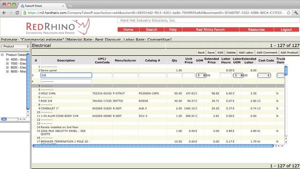
Task: Click the table vertical scrollbar thumb
Action: [286, 70]
